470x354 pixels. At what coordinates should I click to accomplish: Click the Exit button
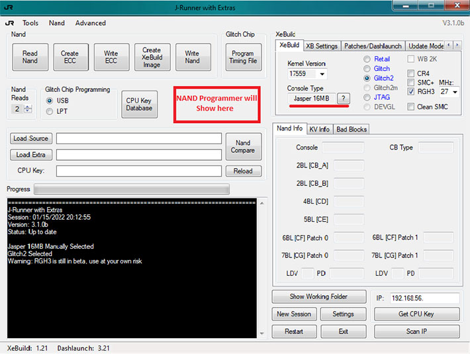point(343,332)
